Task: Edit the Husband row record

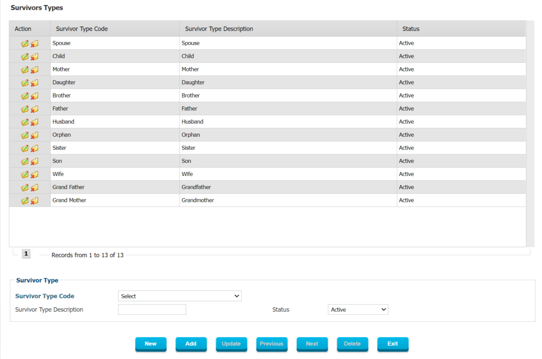Action: tap(25, 122)
